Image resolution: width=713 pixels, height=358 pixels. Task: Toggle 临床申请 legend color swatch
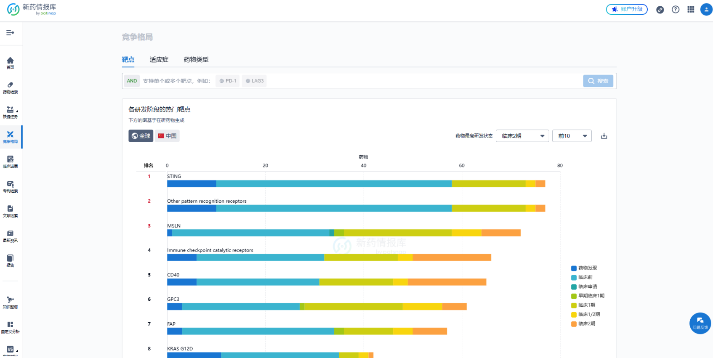(574, 287)
